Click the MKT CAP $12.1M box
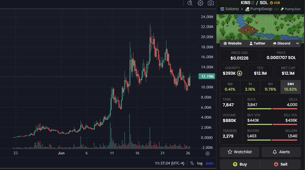The height and width of the screenshot is (170, 305). [288, 71]
